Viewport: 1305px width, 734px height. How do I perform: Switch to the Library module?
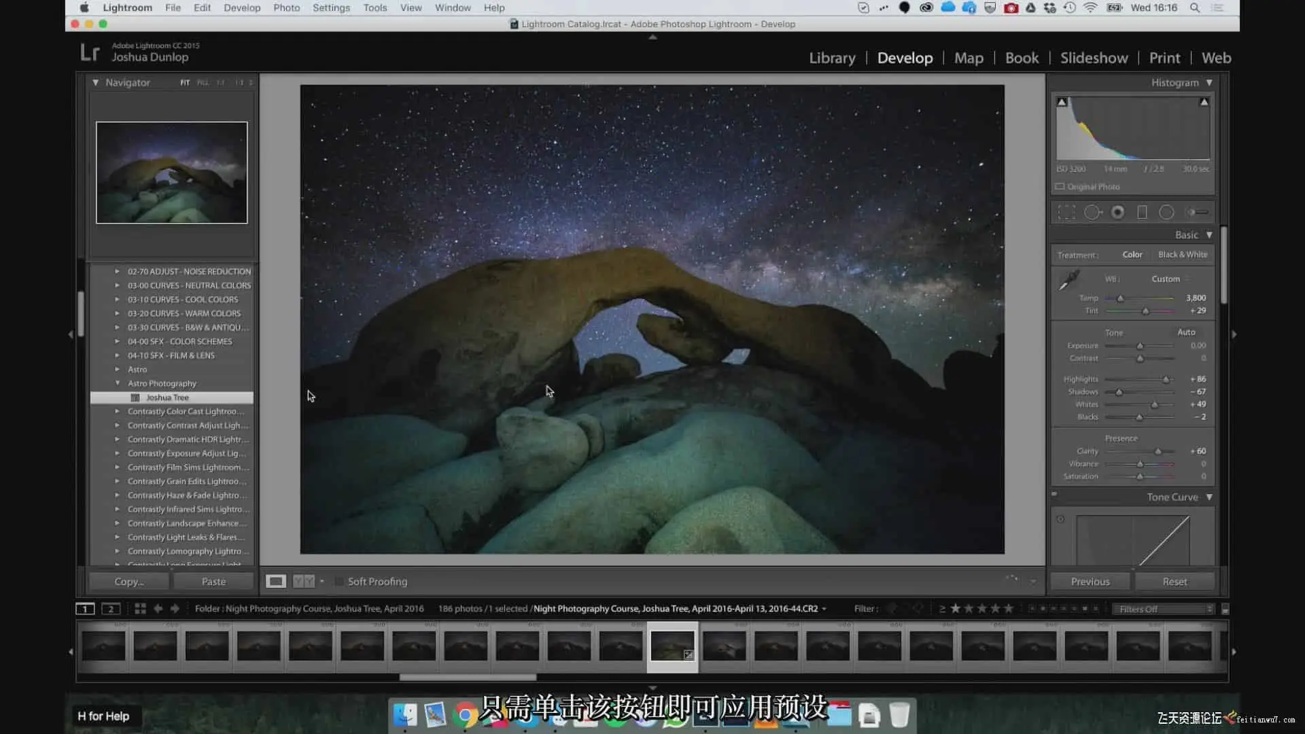pos(832,58)
